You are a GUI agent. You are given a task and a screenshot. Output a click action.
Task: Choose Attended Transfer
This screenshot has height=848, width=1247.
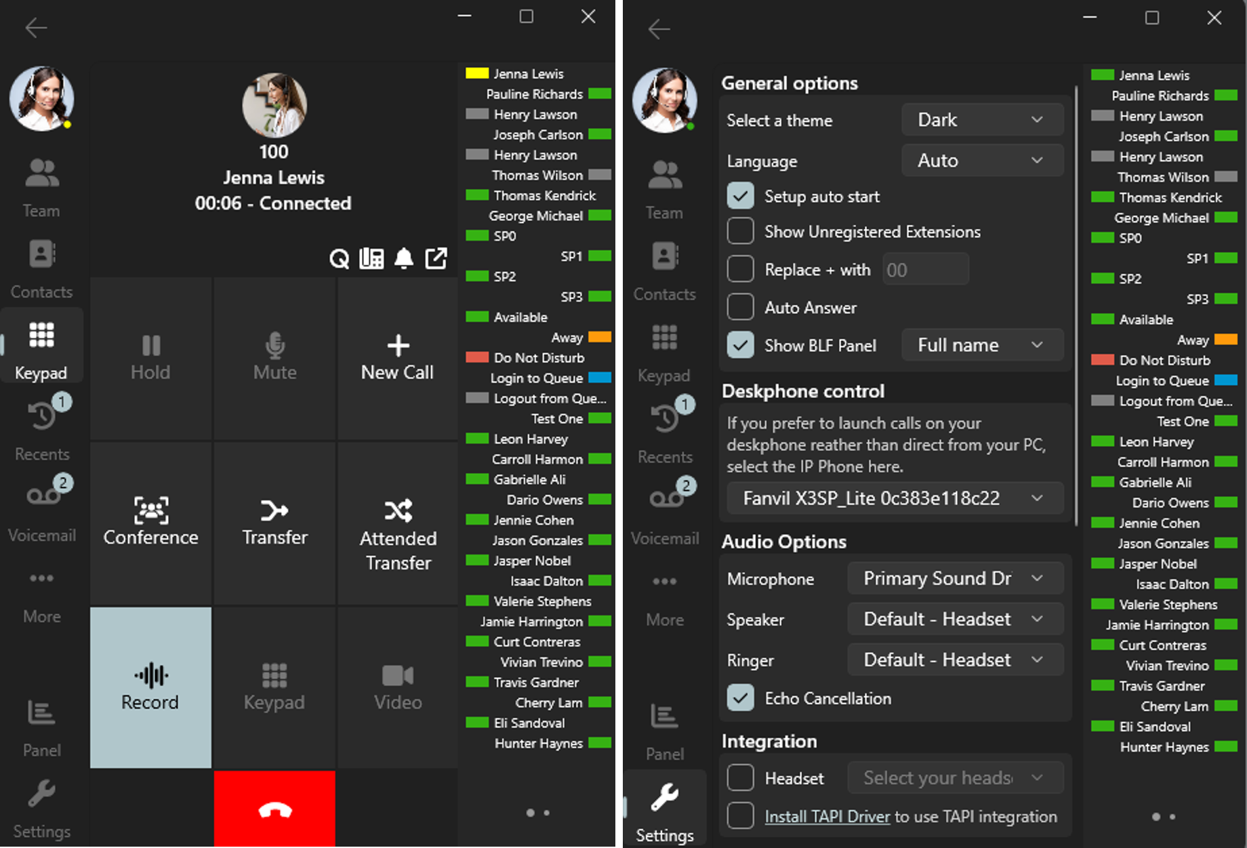[x=398, y=523]
